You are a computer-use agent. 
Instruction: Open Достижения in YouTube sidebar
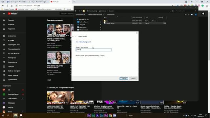pyautogui.click(x=13, y=80)
